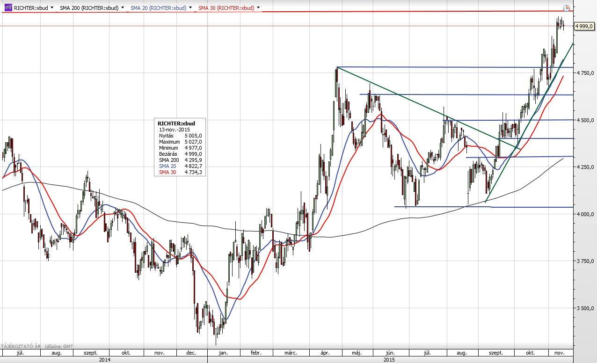Click the date 13-nov.-2015 in the data box
Viewport: 597px width, 363px height.
pyautogui.click(x=175, y=129)
